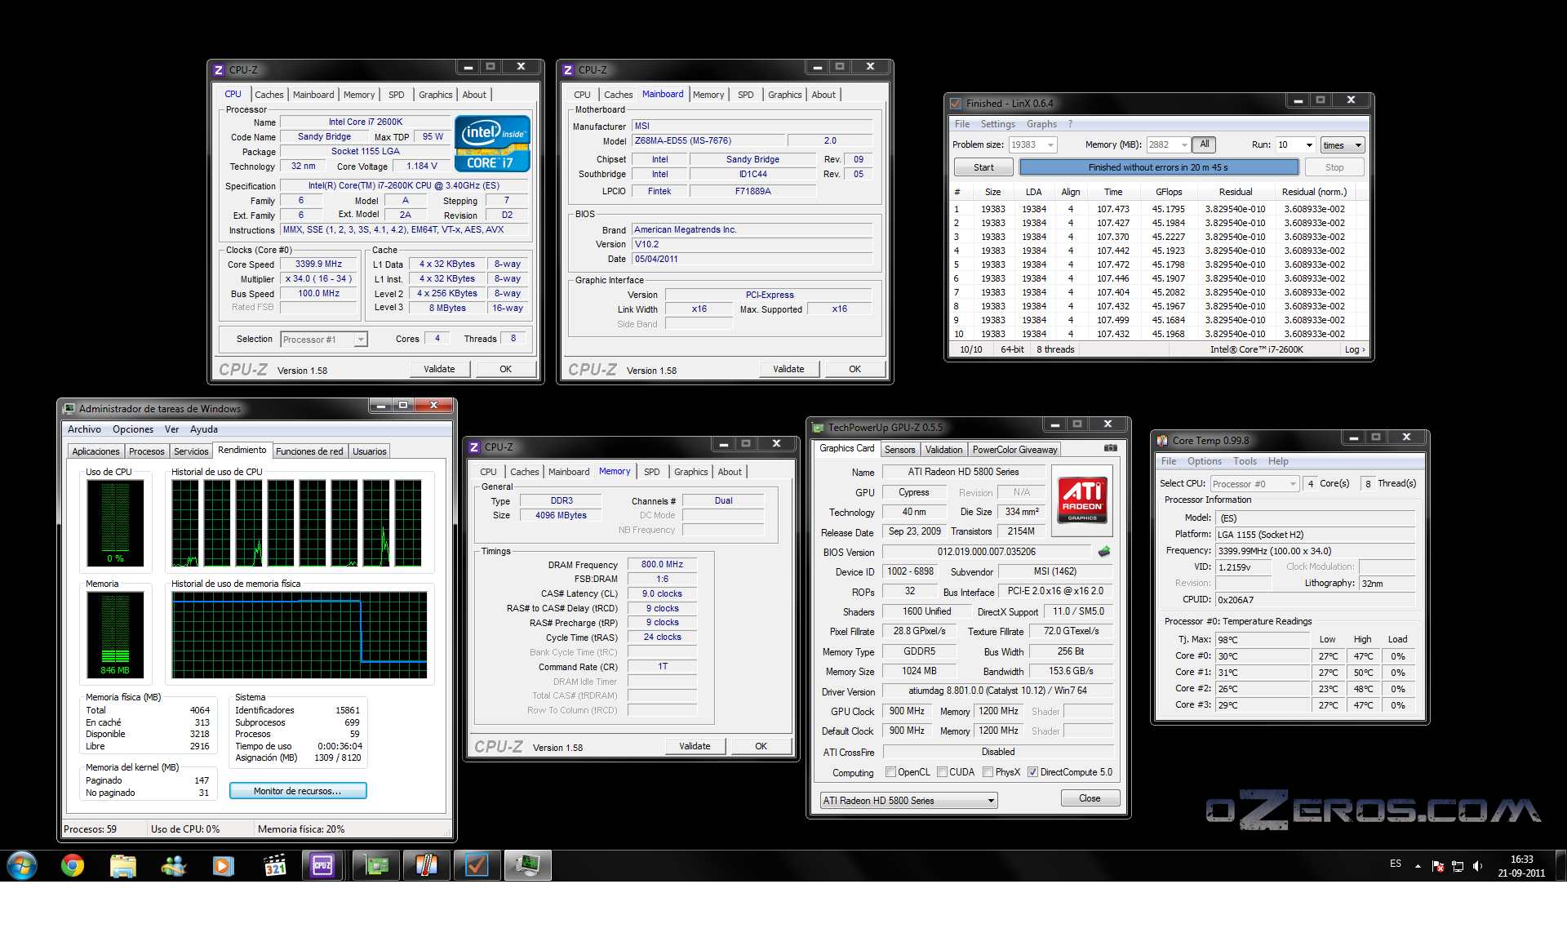Screen dimensions: 1567x933
Task: Open the Problem size dropdown in LinX
Action: pos(1050,145)
